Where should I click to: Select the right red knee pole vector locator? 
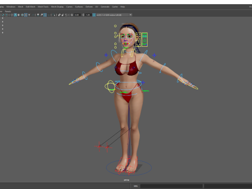pos(107,148)
